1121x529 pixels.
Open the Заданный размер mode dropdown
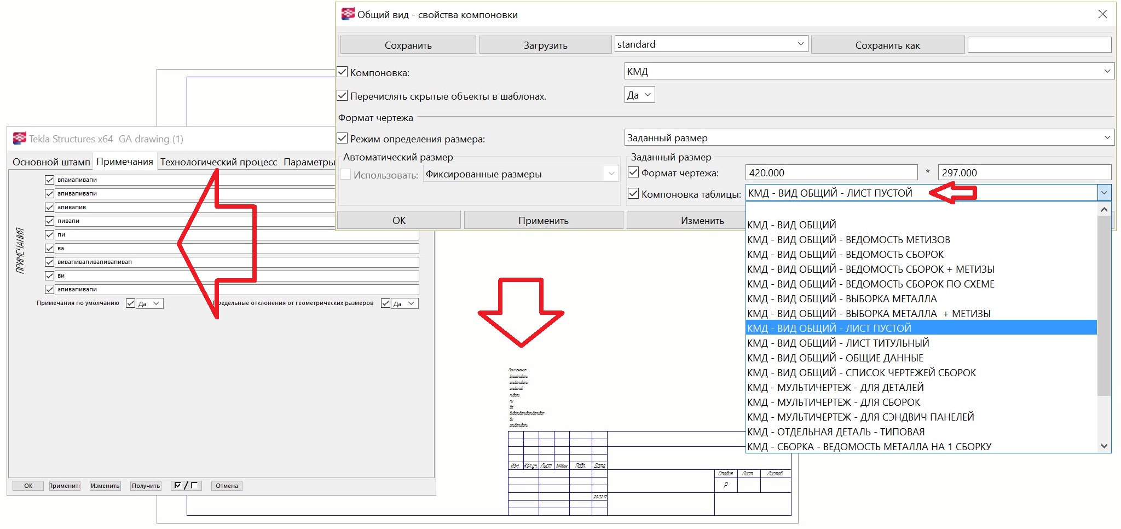click(x=1107, y=137)
